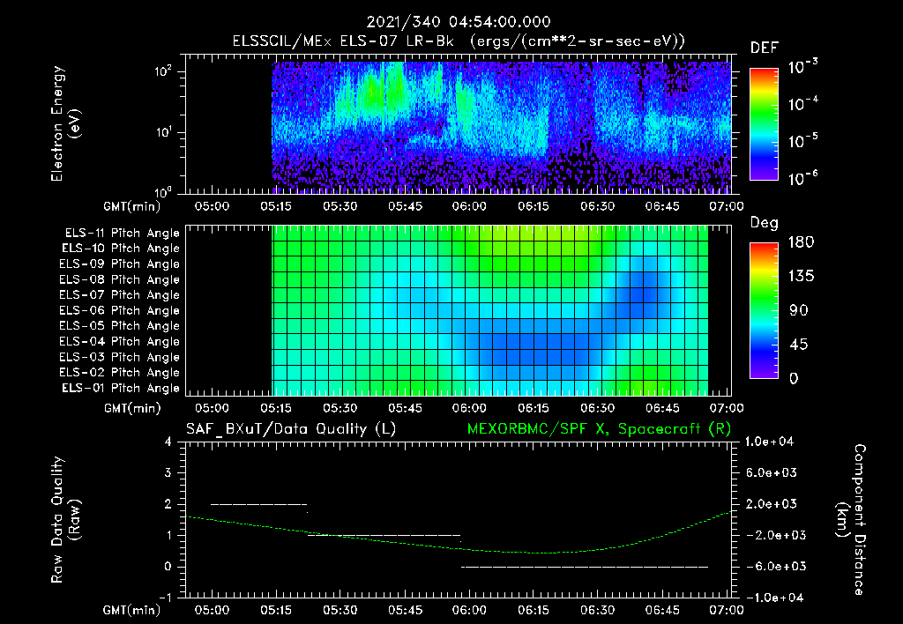Click the 10⁻⁶ label on DEF scale
This screenshot has height=624, width=903.
[802, 178]
